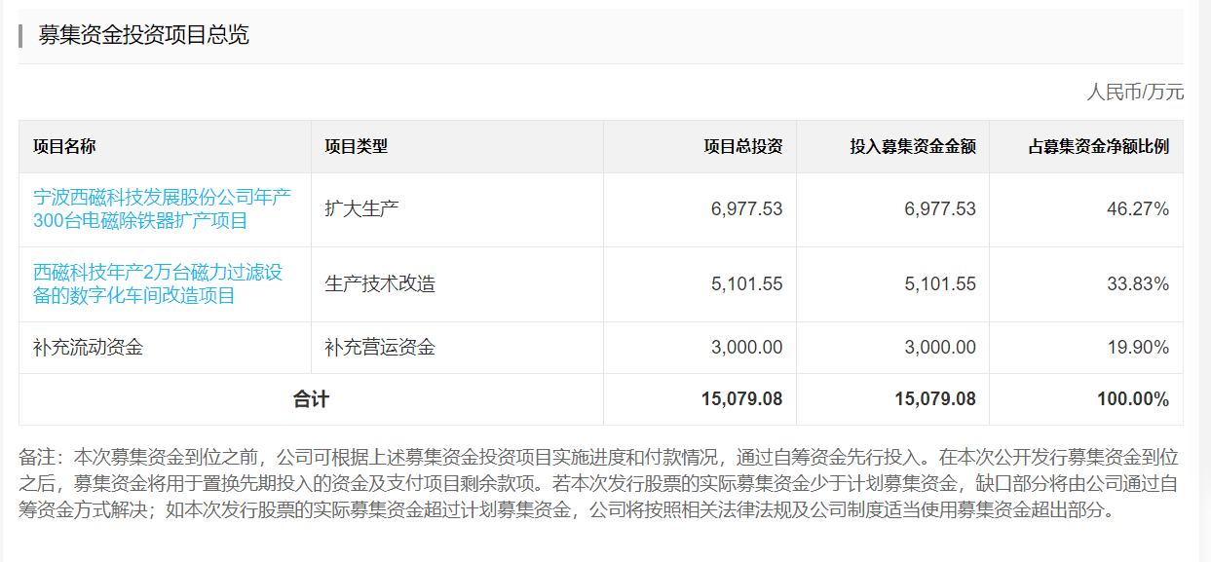This screenshot has height=562, width=1211.
Task: Click the 补充流动资金 project name cell
Action: pos(88,347)
